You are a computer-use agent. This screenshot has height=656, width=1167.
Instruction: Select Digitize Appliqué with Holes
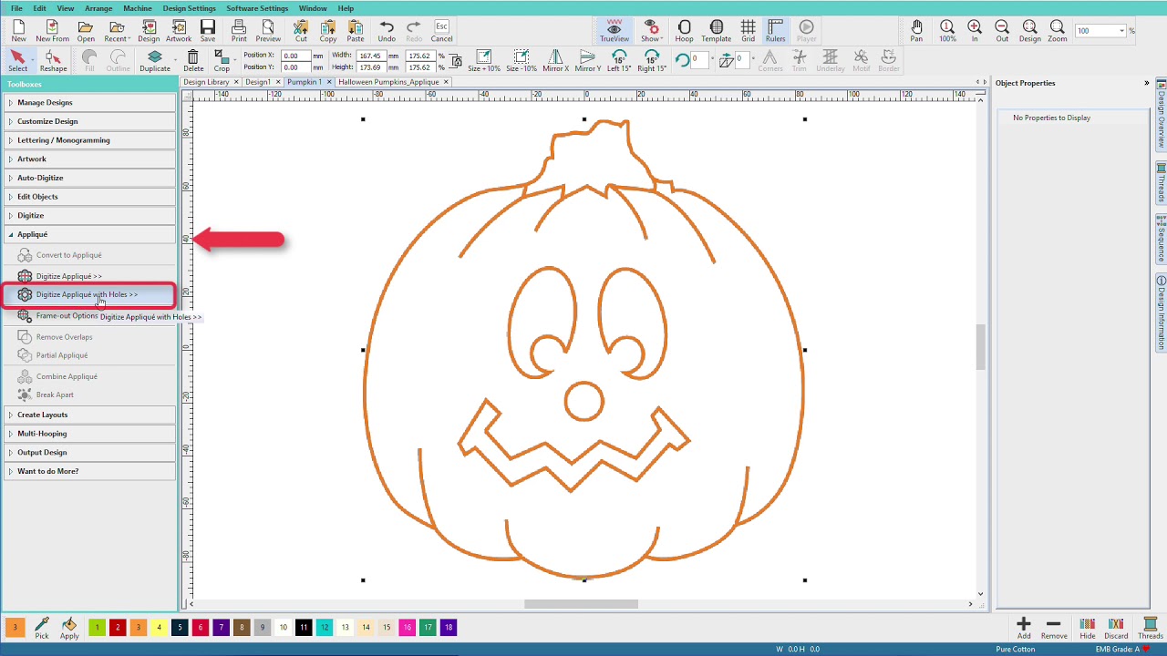[x=88, y=294]
